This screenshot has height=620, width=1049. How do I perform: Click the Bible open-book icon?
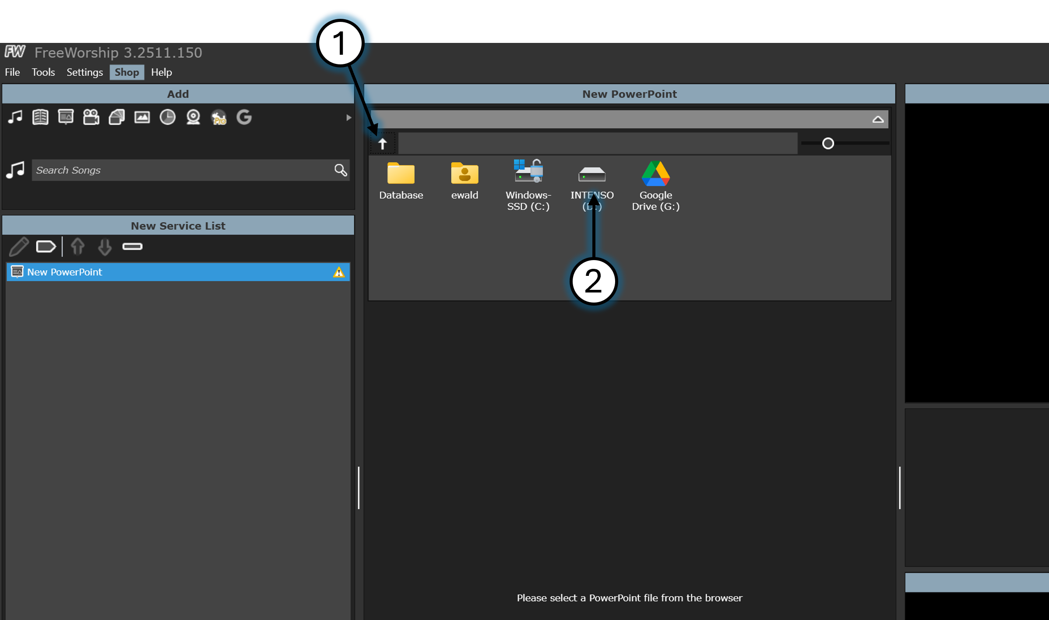coord(40,117)
